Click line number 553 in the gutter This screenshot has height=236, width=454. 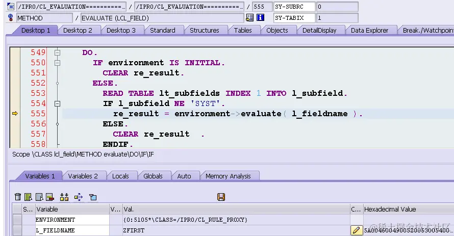pyautogui.click(x=38, y=93)
